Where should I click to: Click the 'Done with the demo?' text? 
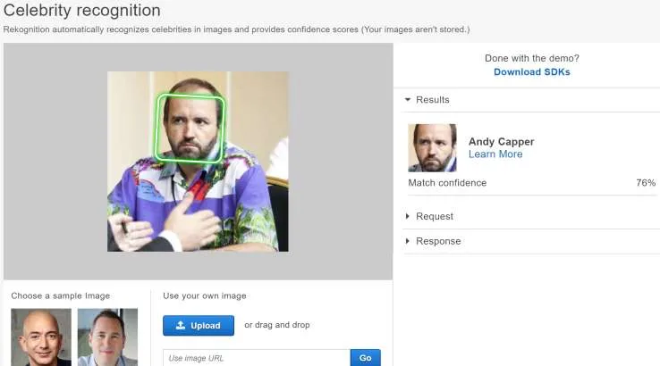531,58
